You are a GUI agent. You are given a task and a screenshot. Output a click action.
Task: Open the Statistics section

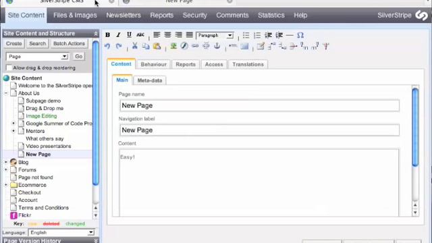[x=271, y=15]
